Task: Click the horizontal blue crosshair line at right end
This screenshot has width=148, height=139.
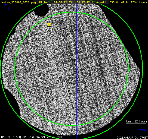Action: (x=145, y=69)
